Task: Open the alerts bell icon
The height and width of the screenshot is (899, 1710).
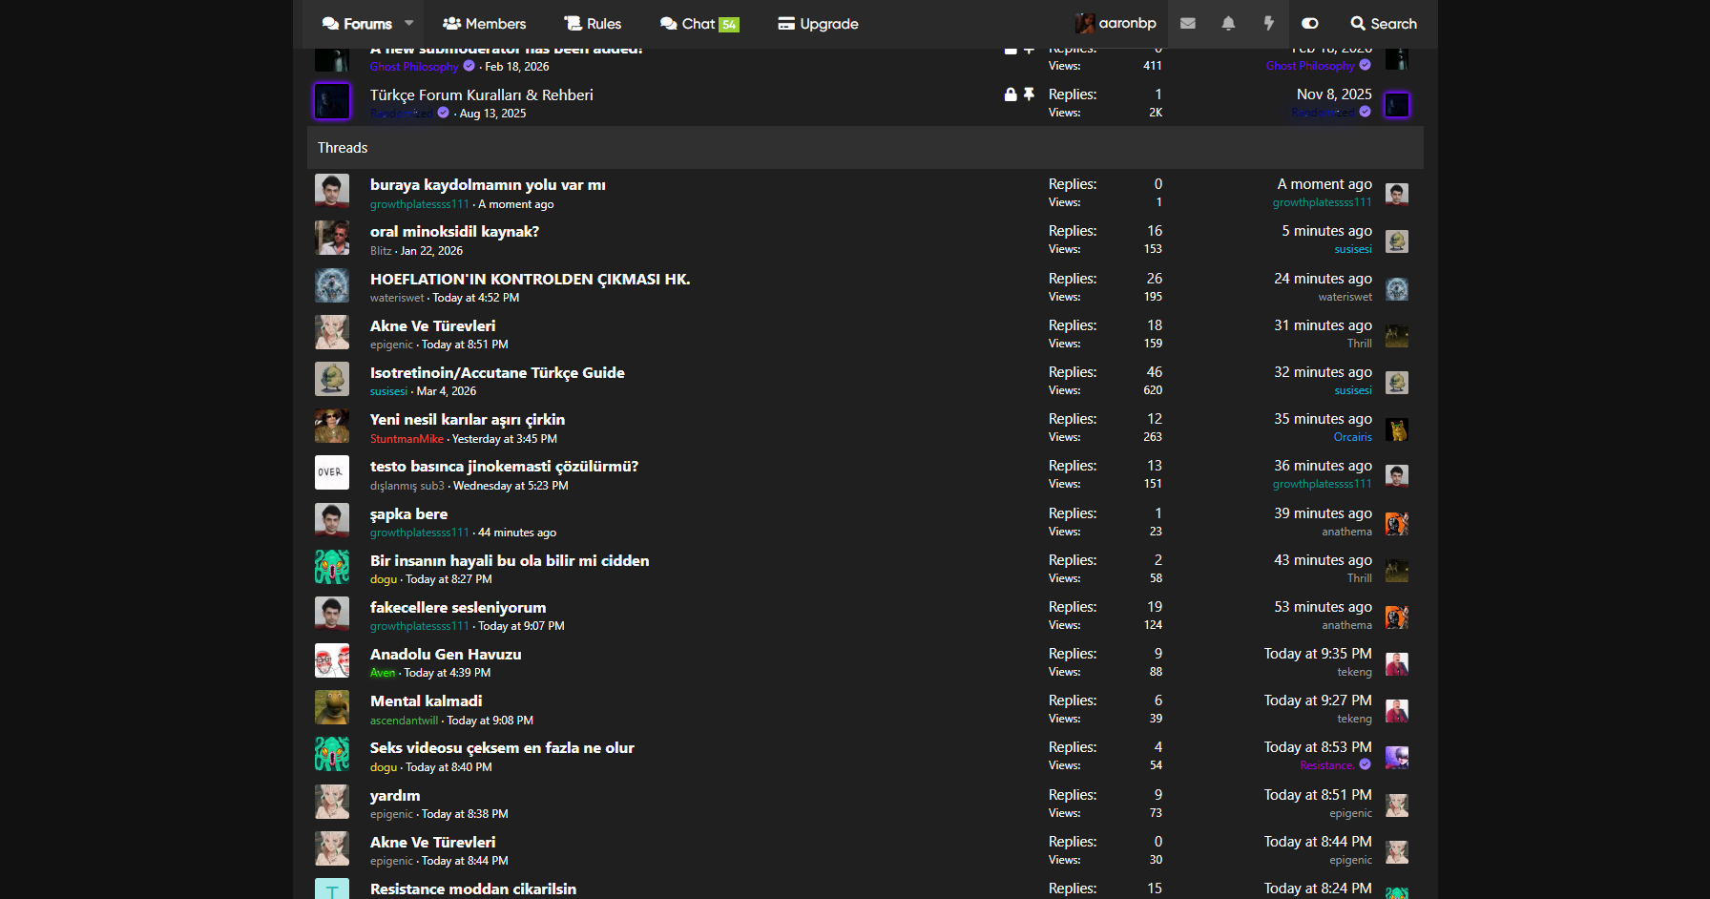Action: (x=1228, y=24)
